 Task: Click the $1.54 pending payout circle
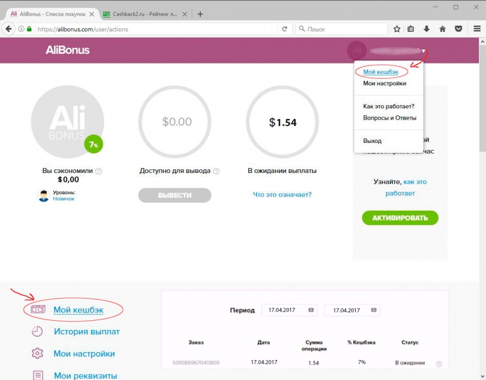pos(282,122)
